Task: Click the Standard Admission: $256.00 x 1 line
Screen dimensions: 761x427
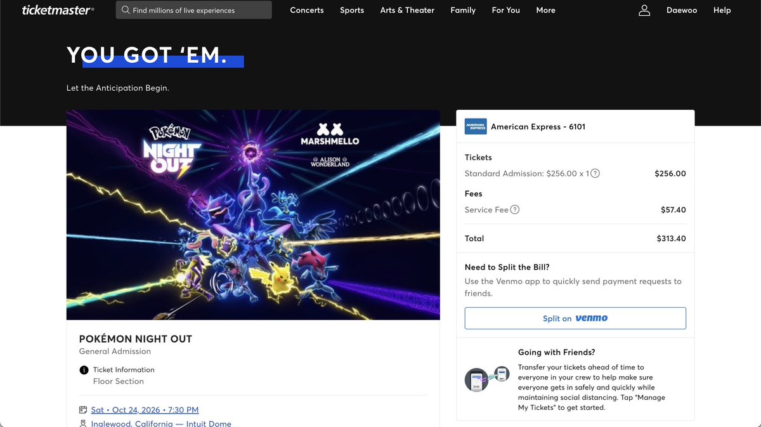Action: click(x=527, y=174)
